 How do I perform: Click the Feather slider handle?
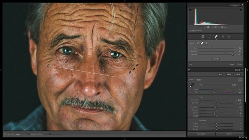pyautogui.click(x=226, y=51)
